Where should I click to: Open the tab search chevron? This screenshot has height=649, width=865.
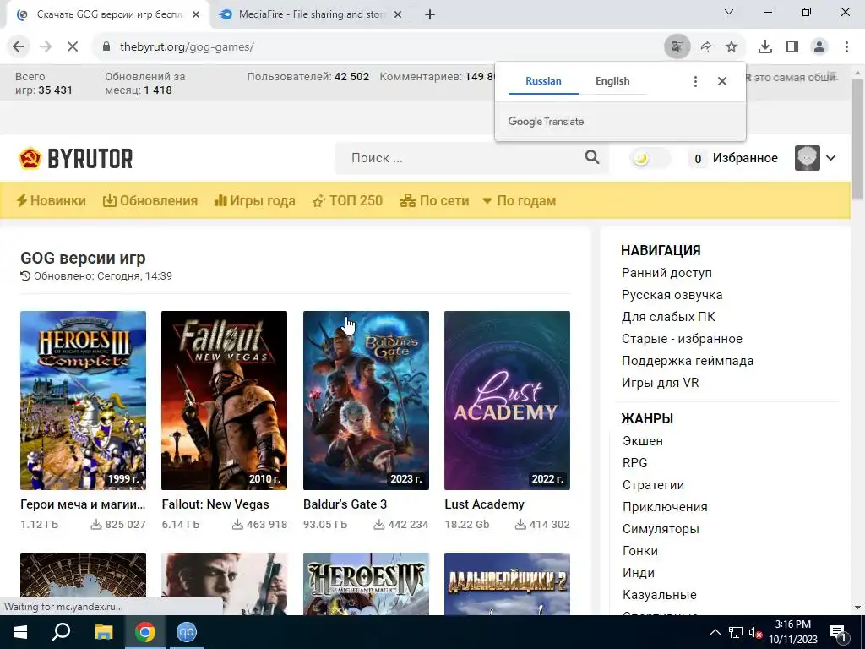729,12
